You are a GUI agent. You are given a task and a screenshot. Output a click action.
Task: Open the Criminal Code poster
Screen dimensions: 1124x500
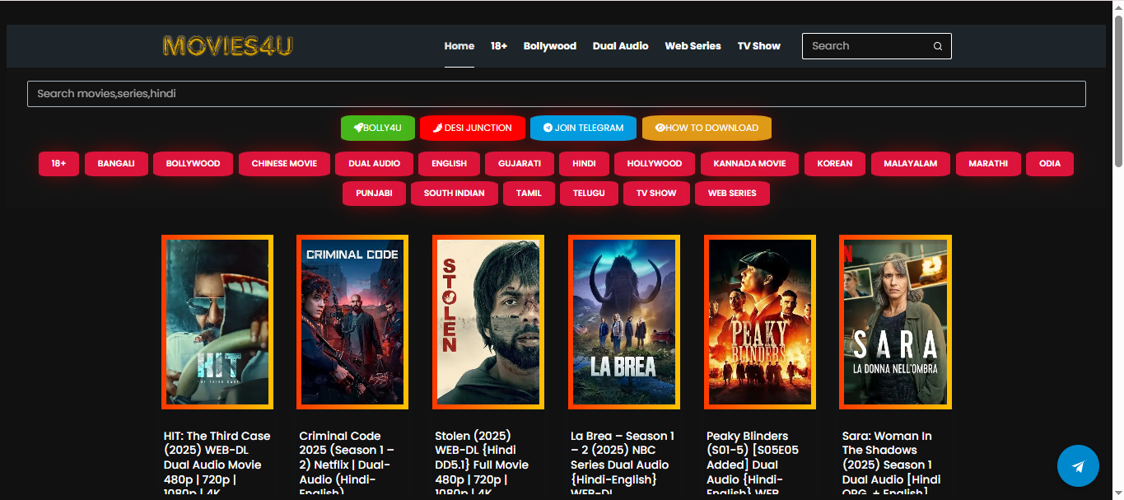coord(352,322)
